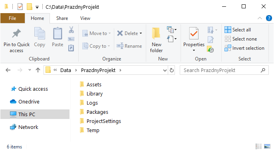Viewport: 274px width, 152px height.
Task: Switch to the View ribbon tab
Action: (85, 18)
